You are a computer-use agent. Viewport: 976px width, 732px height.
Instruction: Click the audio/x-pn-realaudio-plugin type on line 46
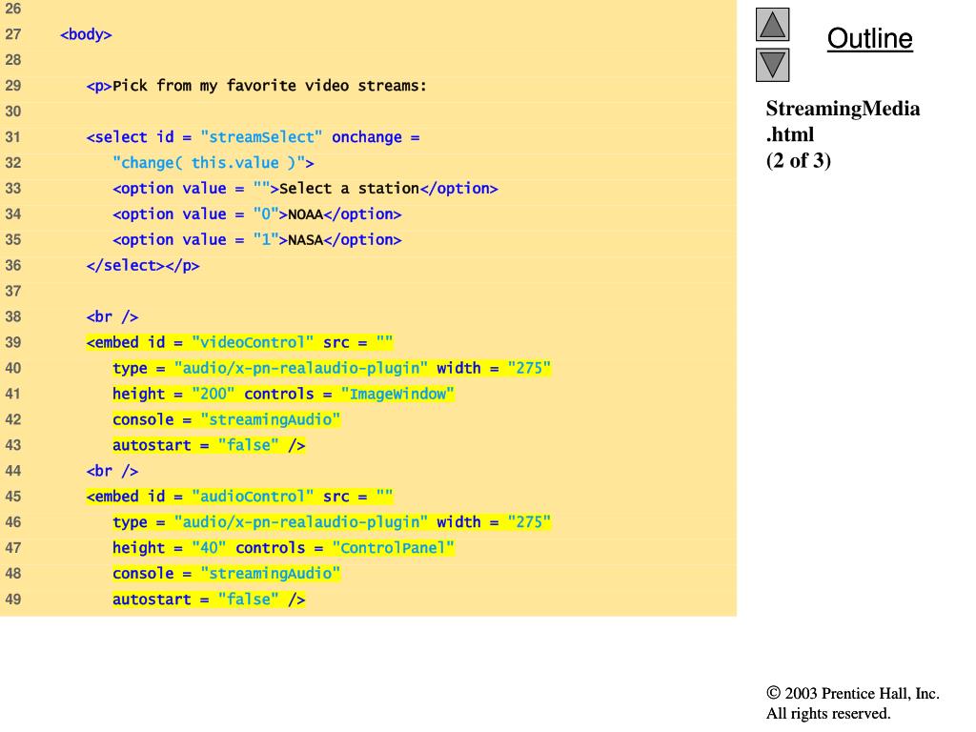click(x=300, y=521)
